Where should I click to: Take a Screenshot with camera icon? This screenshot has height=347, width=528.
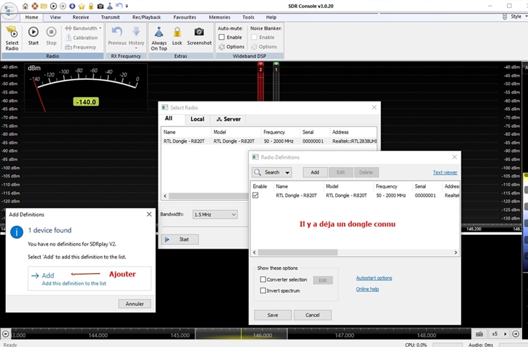[x=199, y=32]
